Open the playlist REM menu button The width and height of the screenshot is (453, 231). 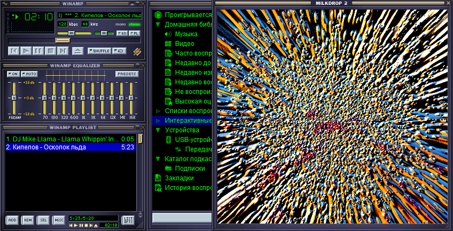pyautogui.click(x=28, y=220)
